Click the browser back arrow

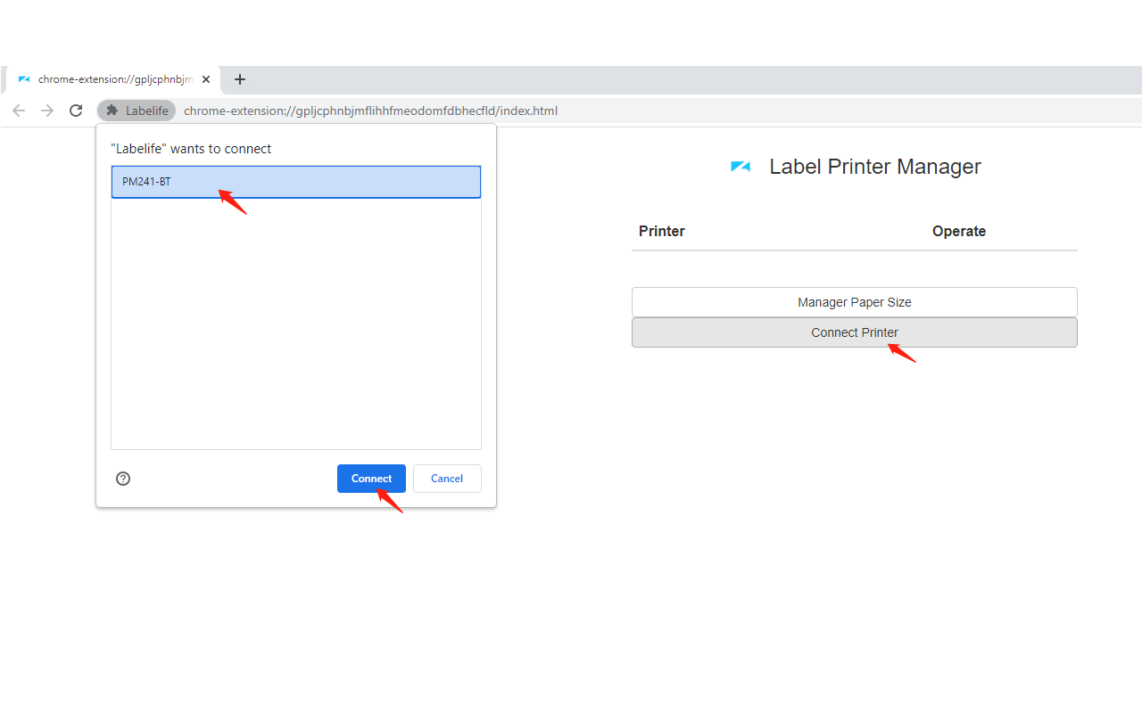pos(19,111)
